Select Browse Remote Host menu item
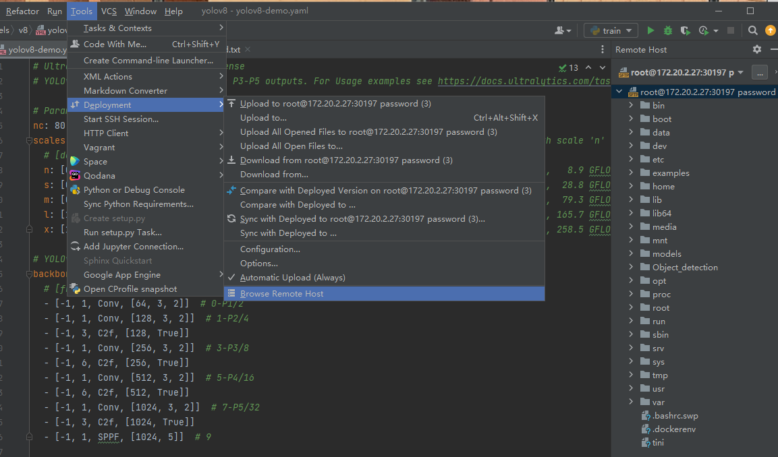Screen dimensions: 778x457 pos(384,293)
